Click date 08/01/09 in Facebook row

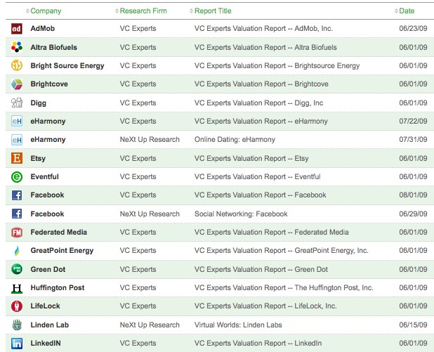(x=413, y=195)
